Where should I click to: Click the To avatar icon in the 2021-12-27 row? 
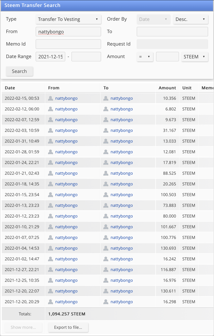click(x=106, y=270)
